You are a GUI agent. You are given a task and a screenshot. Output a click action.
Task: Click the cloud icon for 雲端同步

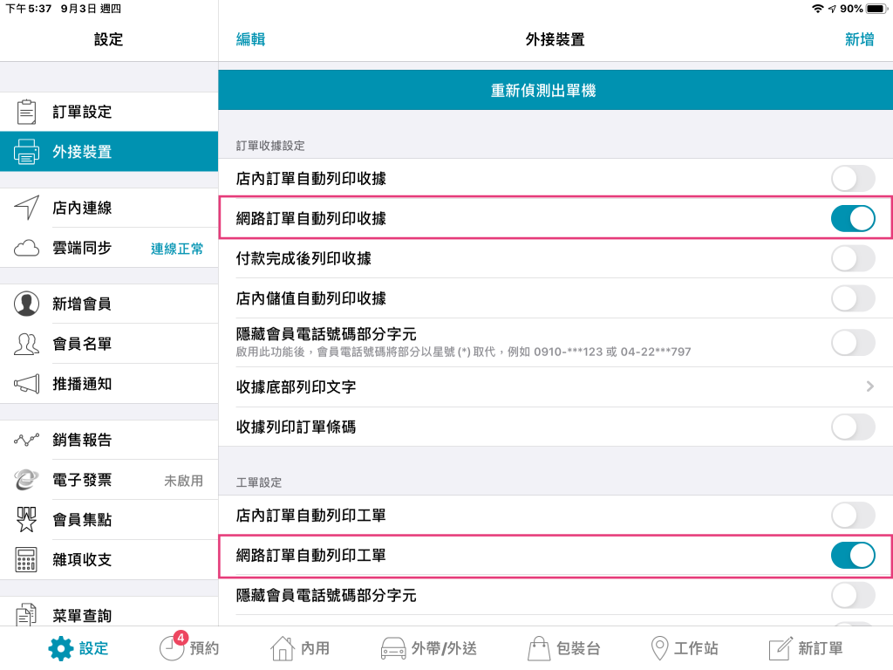tap(27, 248)
